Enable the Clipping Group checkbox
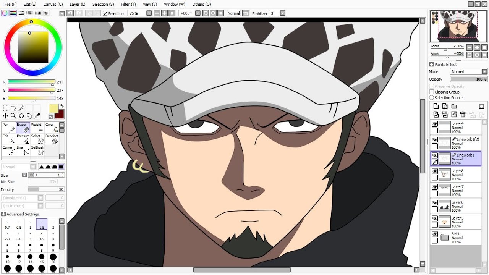The width and height of the screenshot is (489, 275). coord(432,92)
